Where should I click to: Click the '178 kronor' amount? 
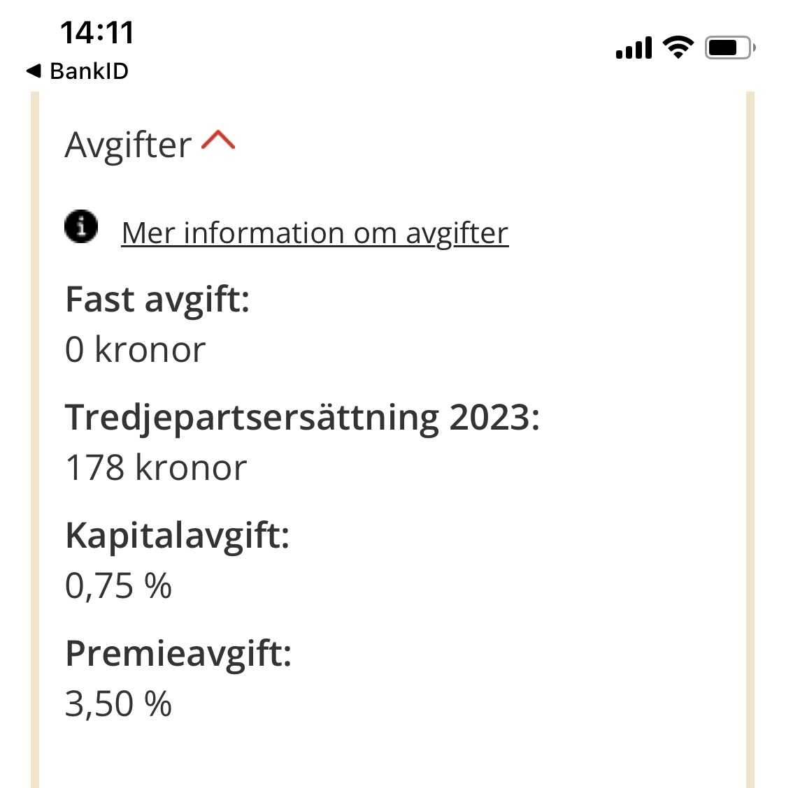[x=156, y=467]
